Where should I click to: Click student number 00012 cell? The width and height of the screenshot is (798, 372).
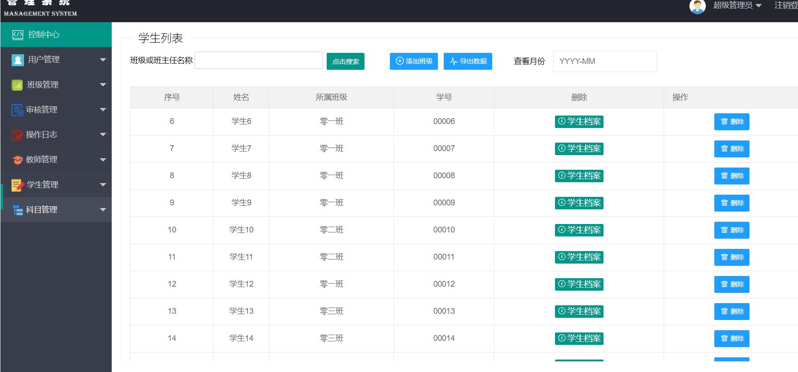444,284
